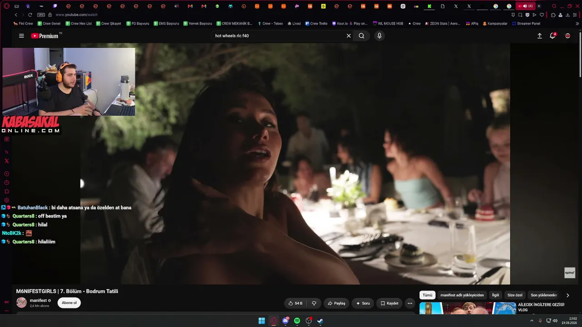Click the Soru button
The image size is (582, 327).
click(363, 303)
